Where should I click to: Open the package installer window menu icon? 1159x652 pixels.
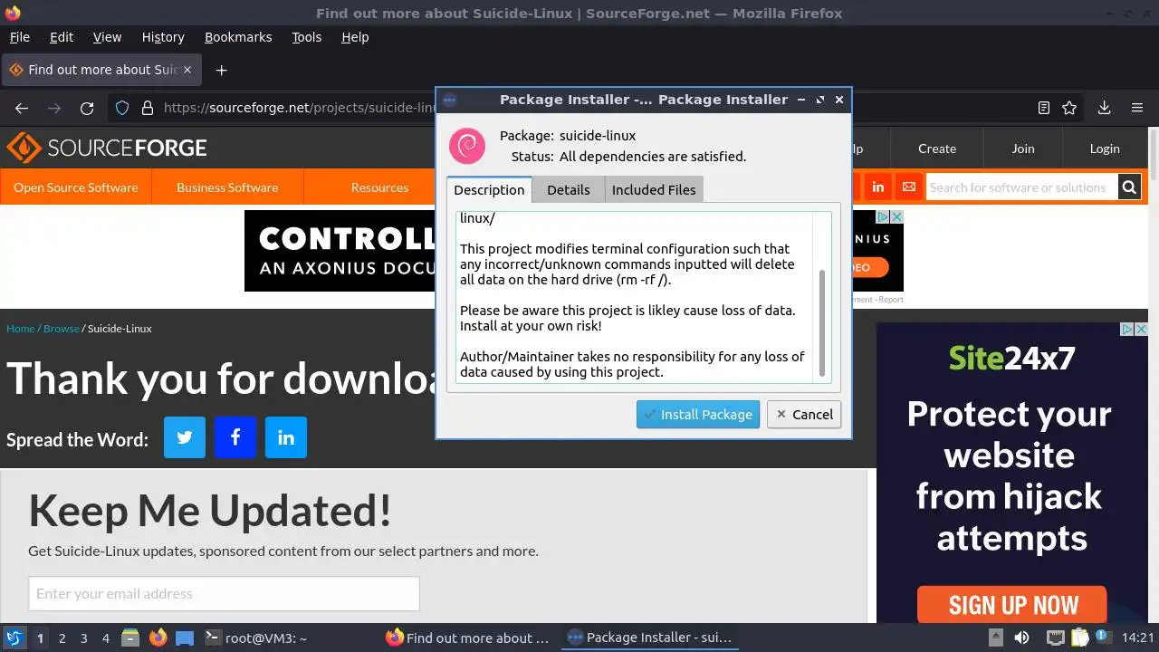pos(449,100)
